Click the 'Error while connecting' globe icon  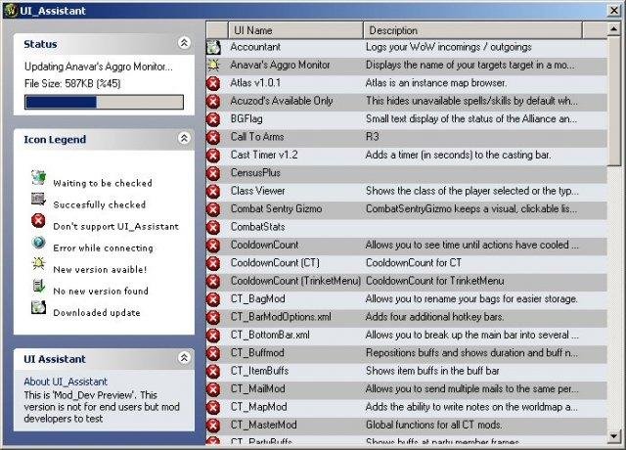click(39, 242)
